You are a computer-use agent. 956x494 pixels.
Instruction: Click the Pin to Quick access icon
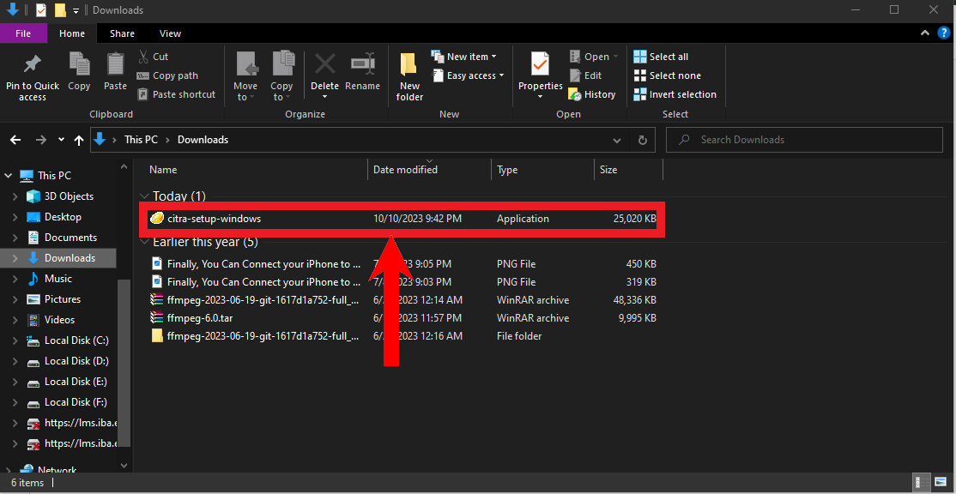click(33, 75)
